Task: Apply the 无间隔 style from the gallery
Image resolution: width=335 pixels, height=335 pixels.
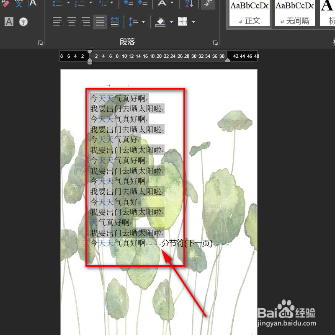Action: click(x=294, y=13)
